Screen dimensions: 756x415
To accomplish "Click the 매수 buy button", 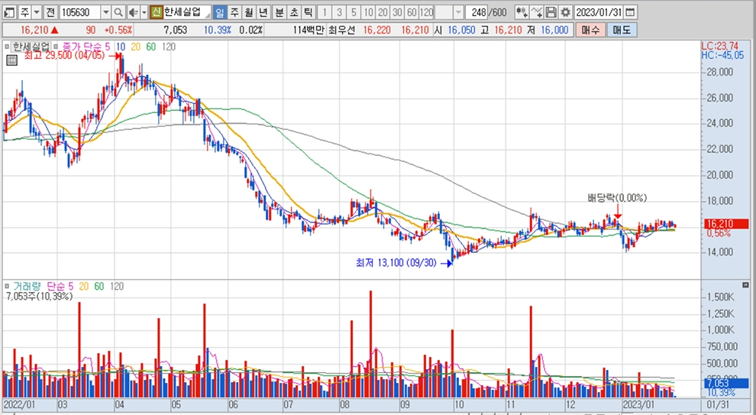I will point(590,30).
